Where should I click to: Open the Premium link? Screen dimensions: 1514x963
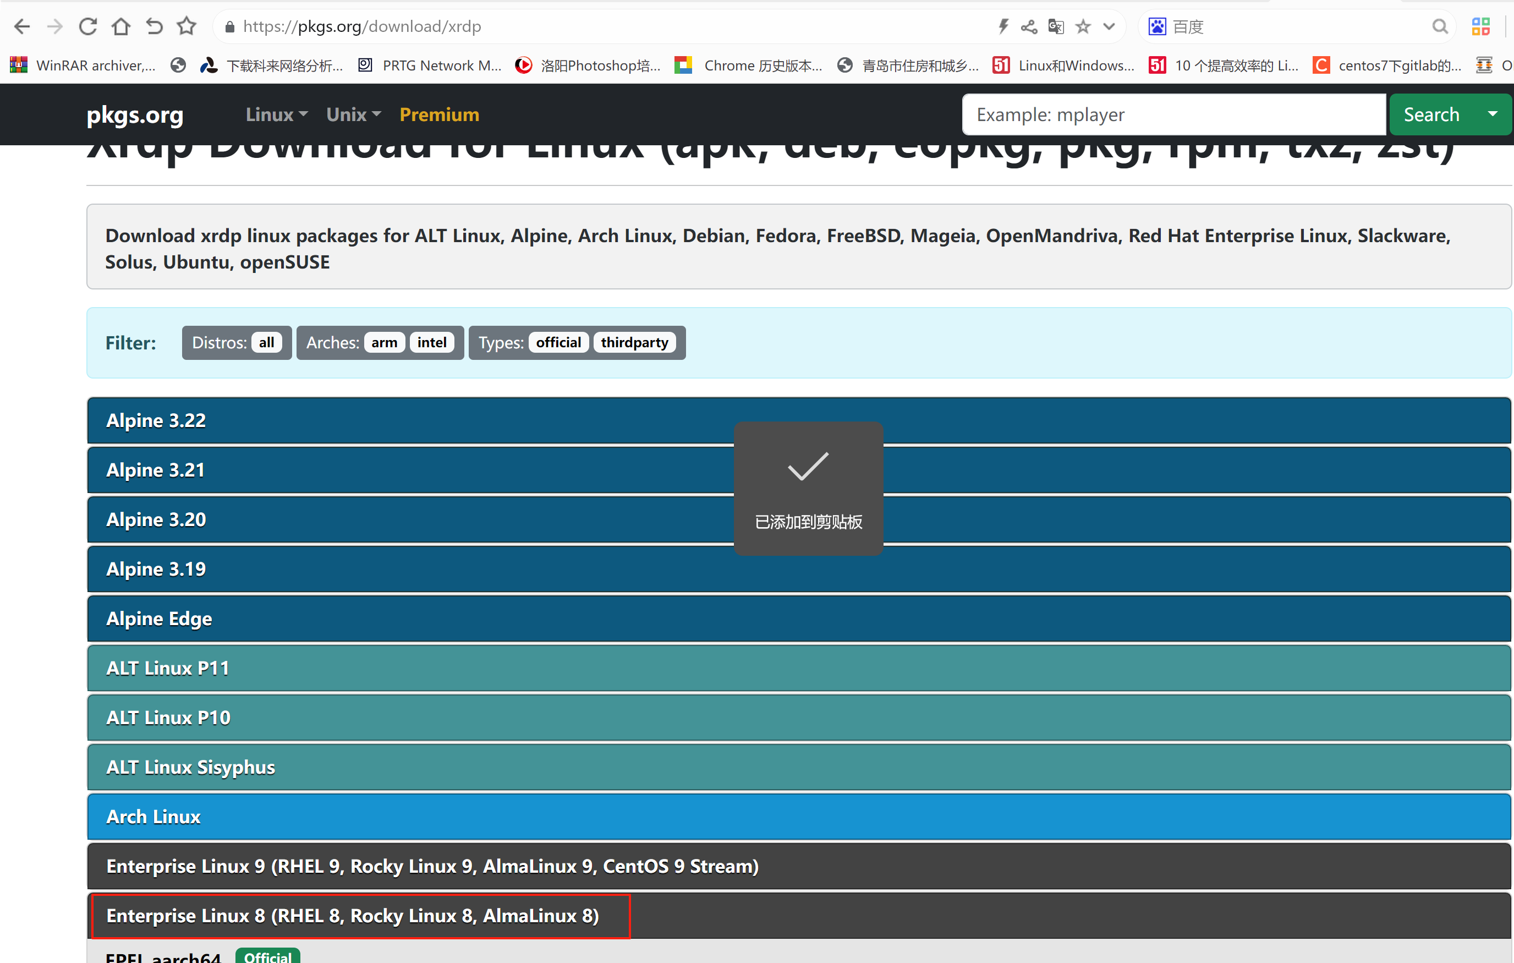[440, 114]
